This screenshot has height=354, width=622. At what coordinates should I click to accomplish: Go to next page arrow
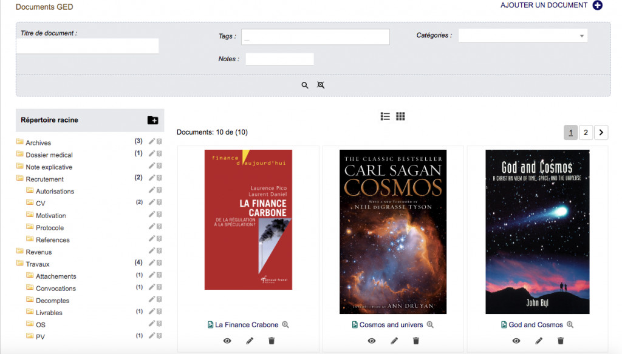point(601,133)
